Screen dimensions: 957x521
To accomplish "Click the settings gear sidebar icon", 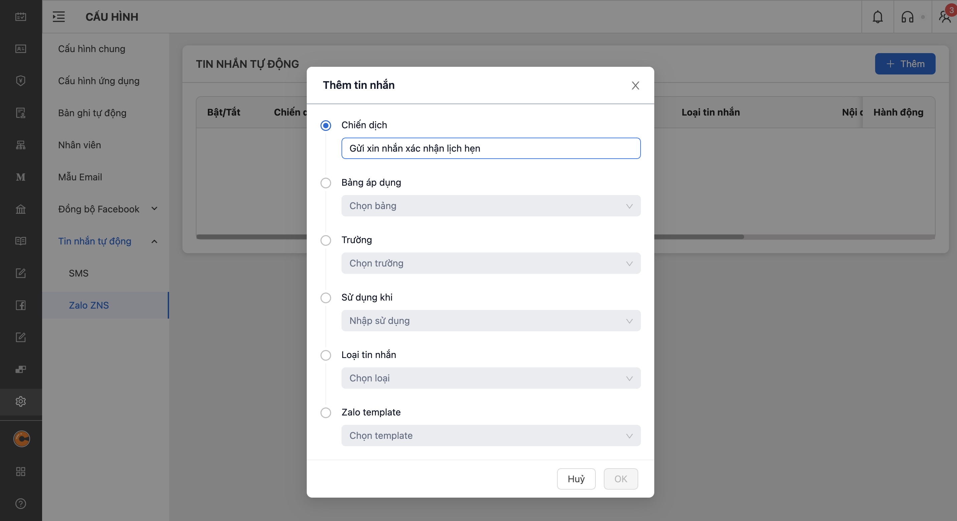I will tap(21, 401).
